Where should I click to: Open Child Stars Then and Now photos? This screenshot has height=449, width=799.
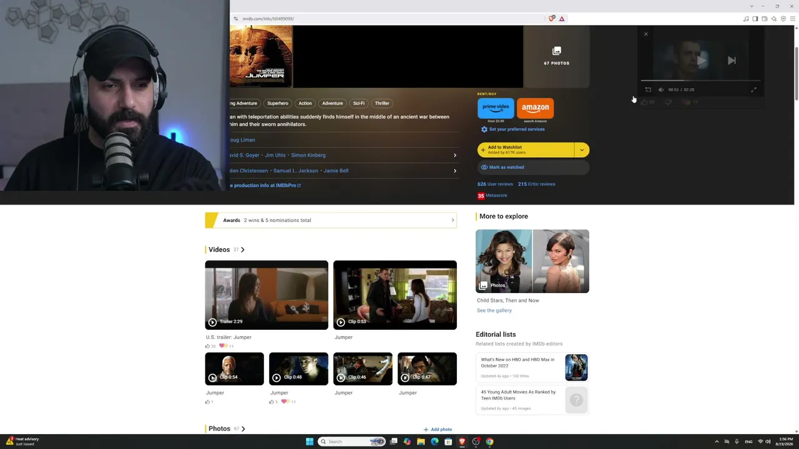click(532, 261)
